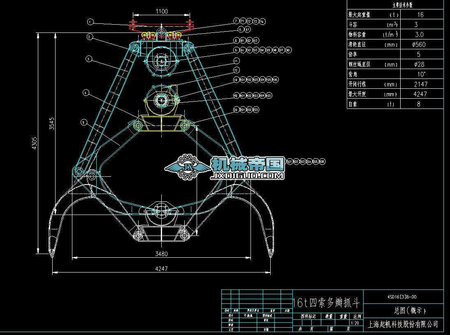Click the 1100 dimension text at top

point(162,12)
